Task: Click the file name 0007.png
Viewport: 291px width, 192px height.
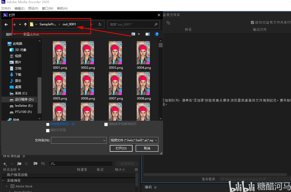Action: 116,99
